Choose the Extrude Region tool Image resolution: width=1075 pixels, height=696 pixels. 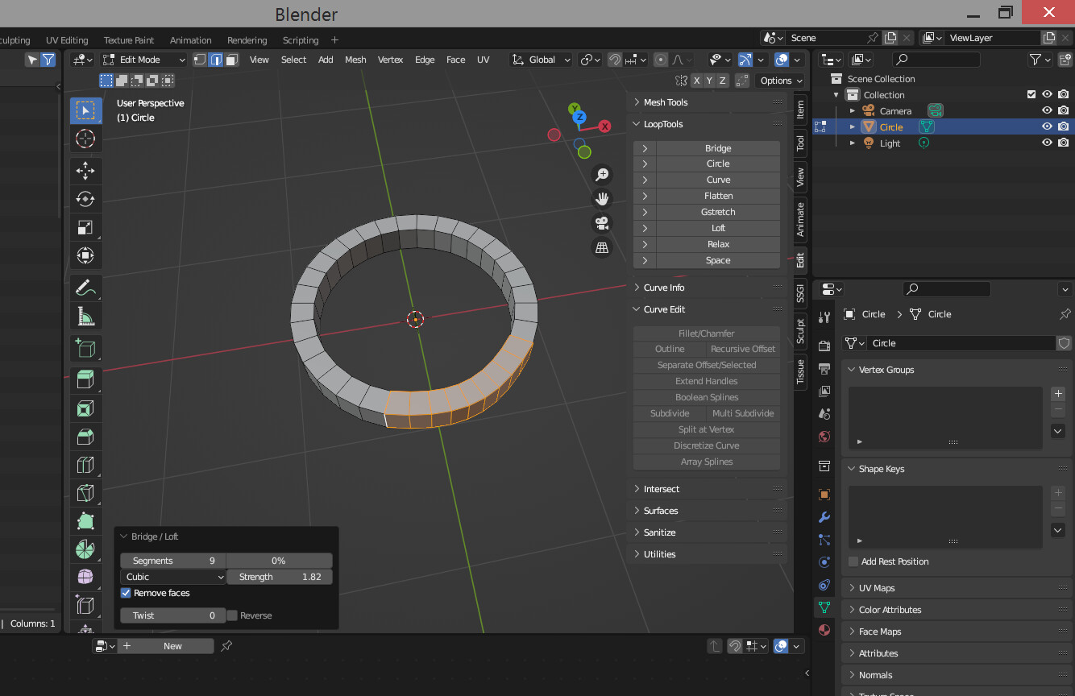[x=85, y=380]
